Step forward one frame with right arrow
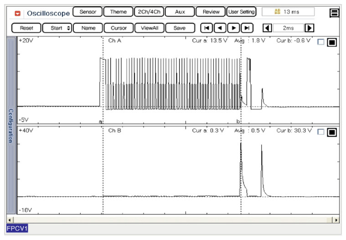This screenshot has width=346, height=240. point(233,28)
